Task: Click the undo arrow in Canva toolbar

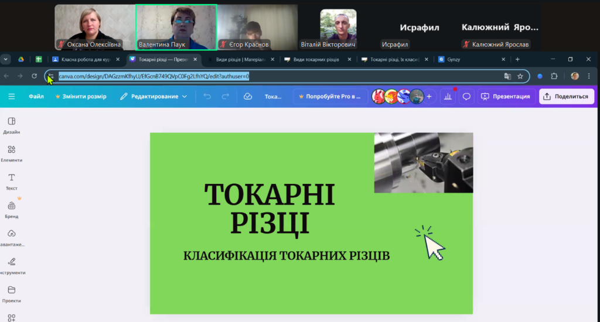Action: 207,97
